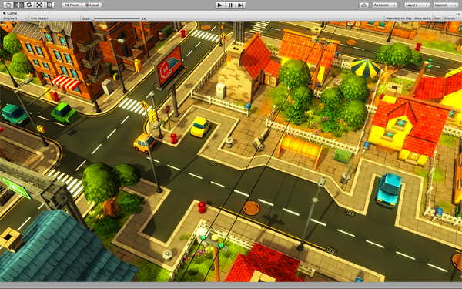
Task: Start the game with Play button
Action: [219, 5]
